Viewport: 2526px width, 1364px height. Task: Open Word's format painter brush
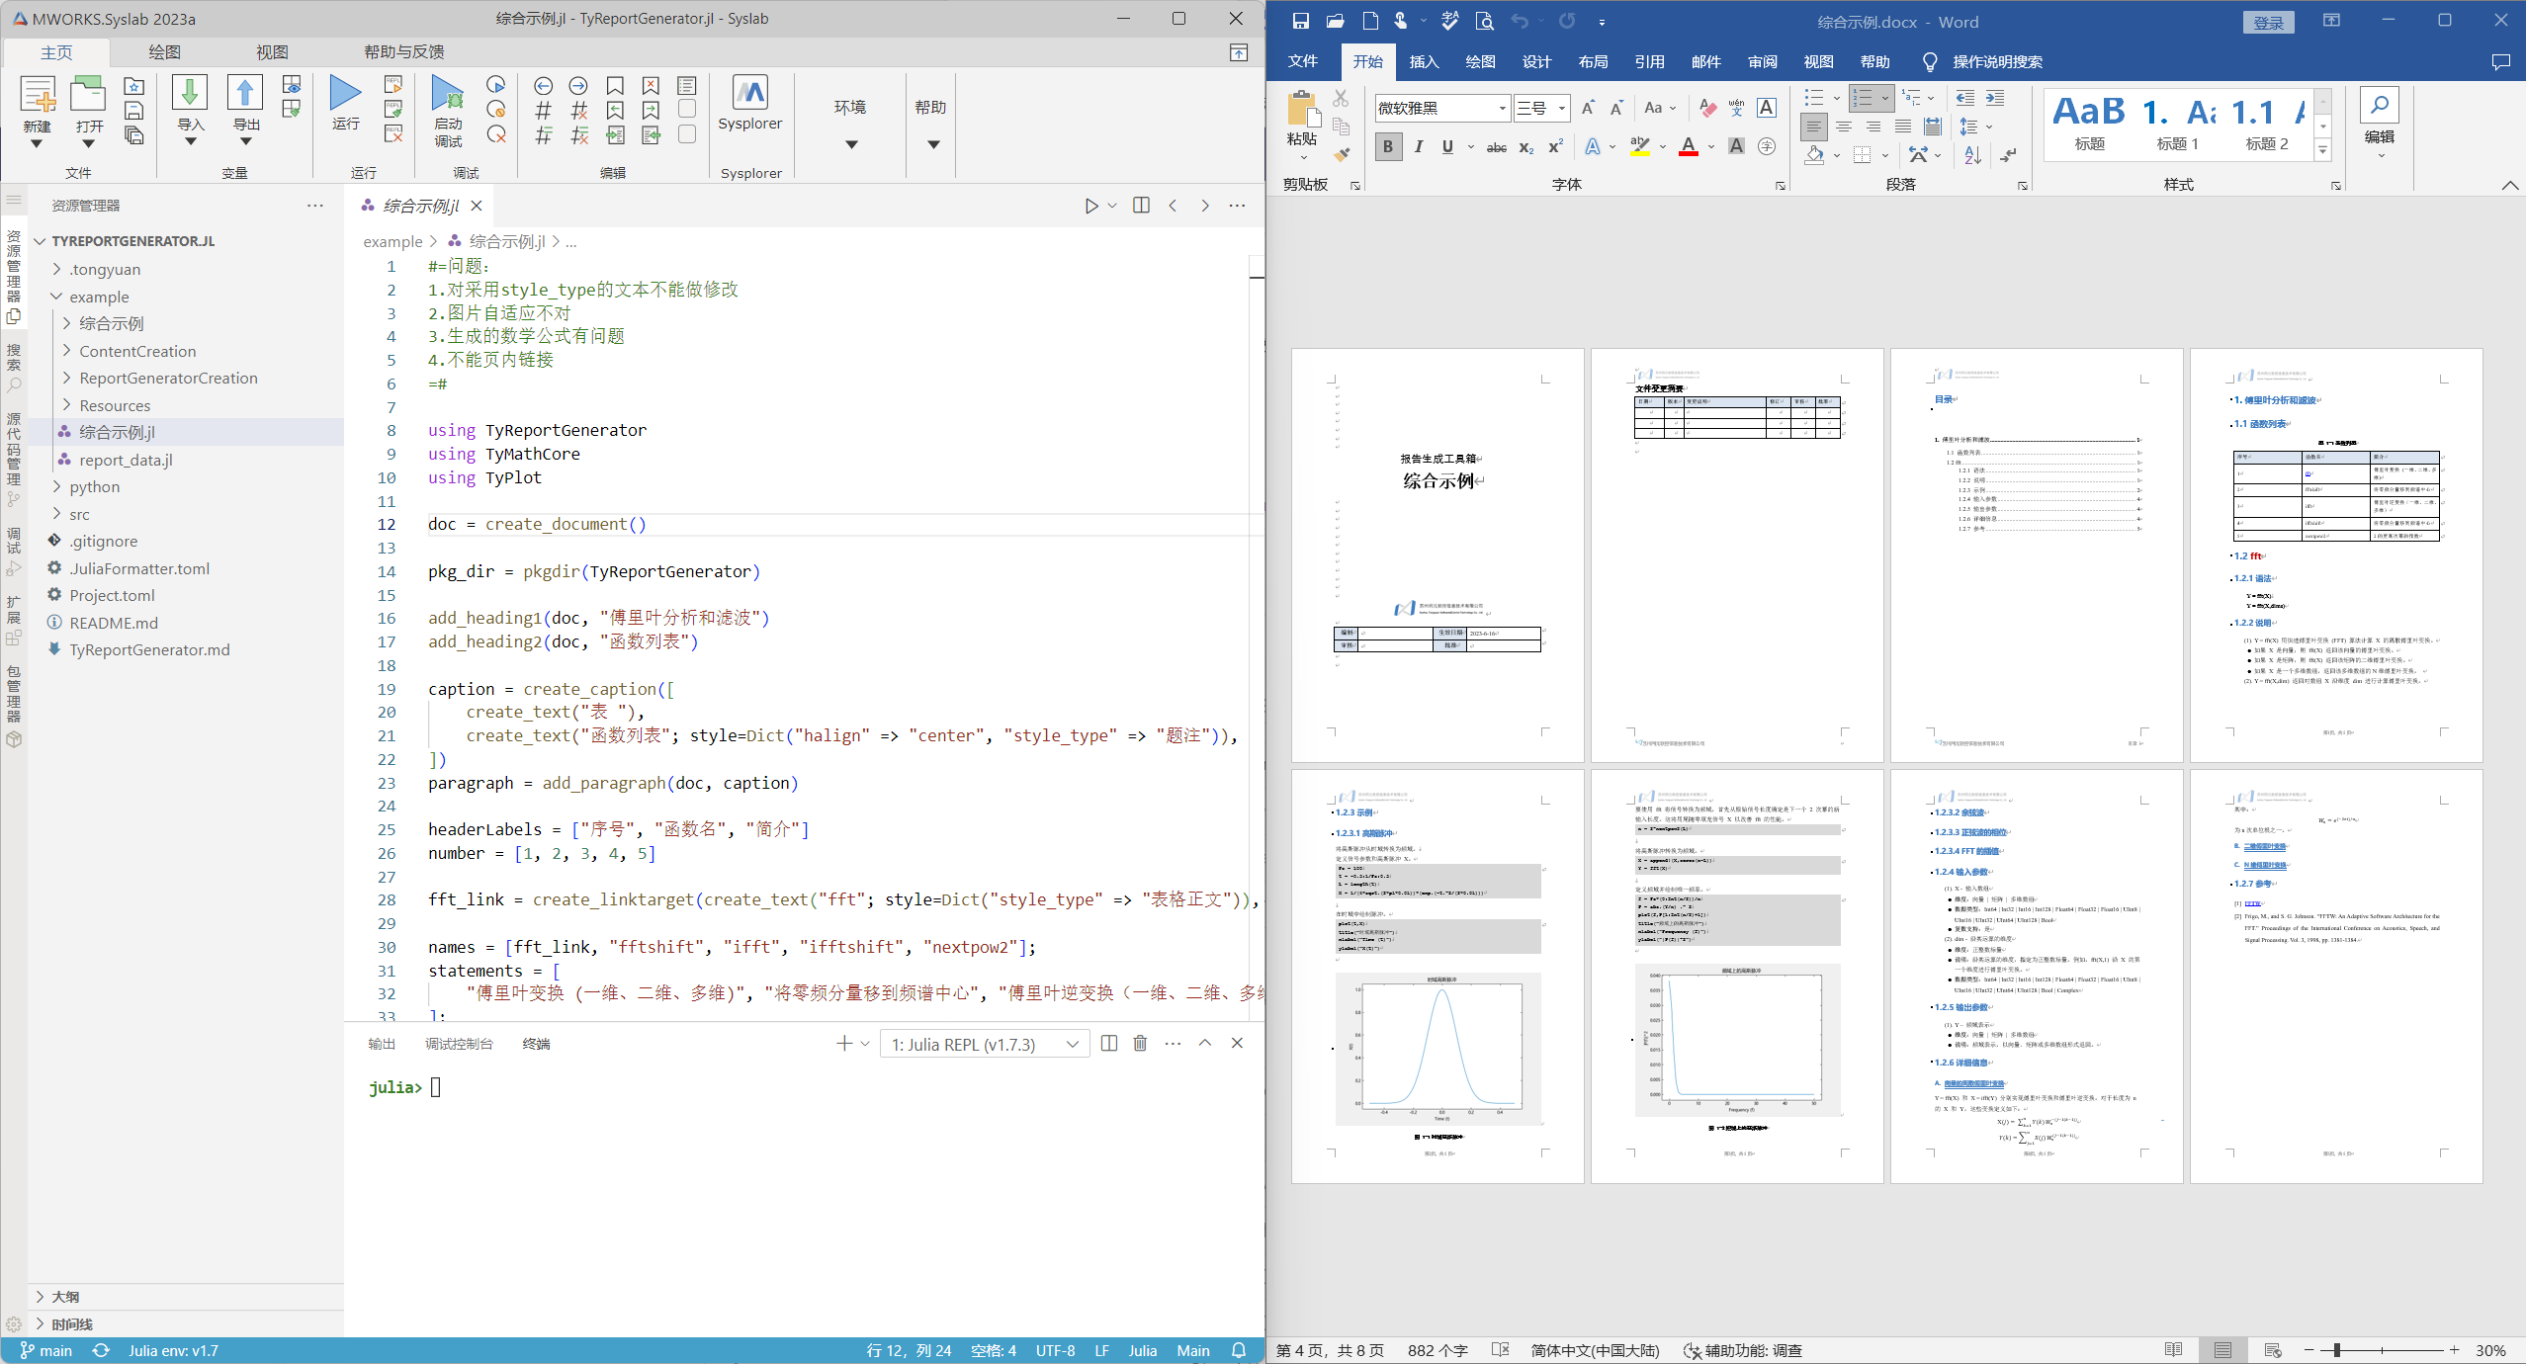[1341, 154]
